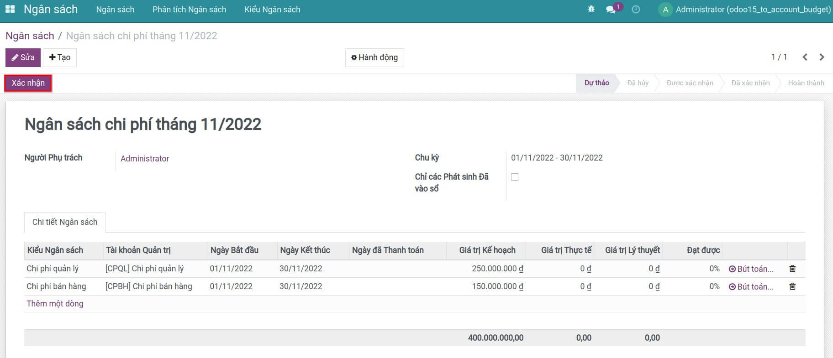Open the Hành động dropdown
833x358 pixels.
pyautogui.click(x=374, y=57)
